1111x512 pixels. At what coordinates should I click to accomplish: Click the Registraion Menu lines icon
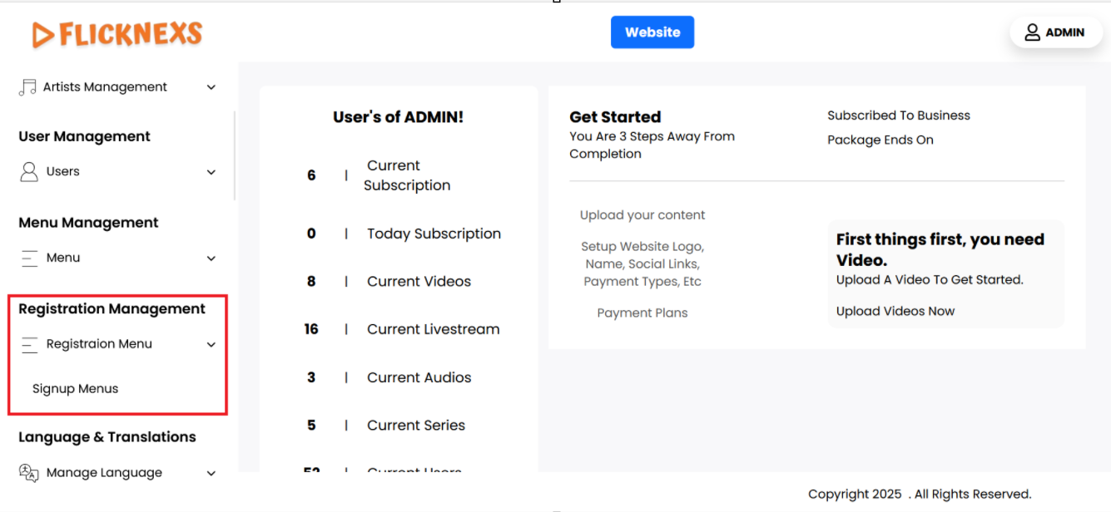(x=29, y=344)
